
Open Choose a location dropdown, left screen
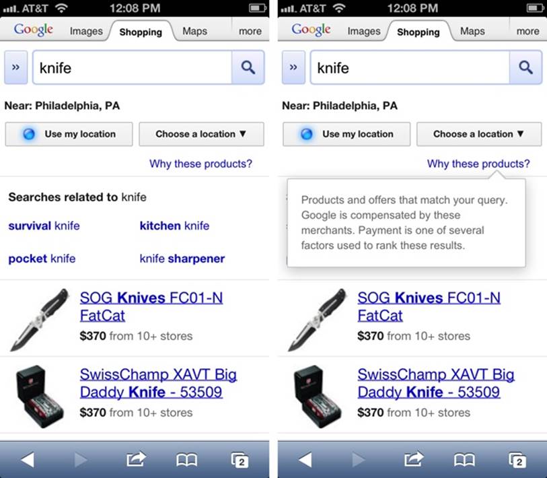[x=202, y=134]
